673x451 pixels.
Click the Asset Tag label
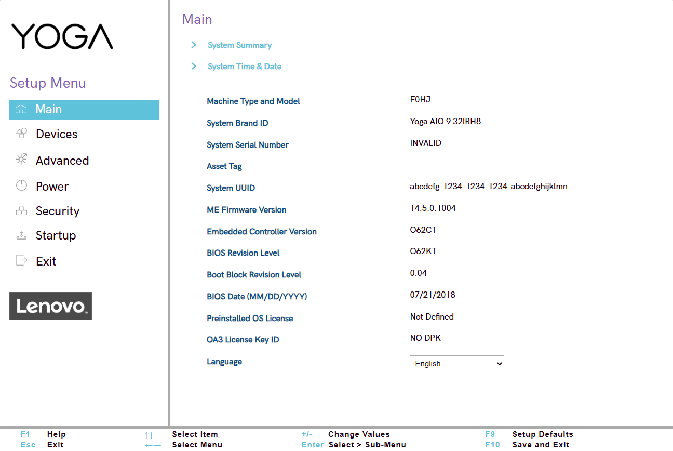tap(224, 166)
